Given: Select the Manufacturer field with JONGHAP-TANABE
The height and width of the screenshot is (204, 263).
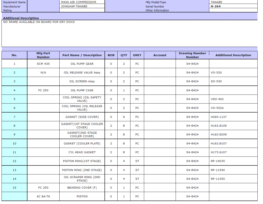Looking at the screenshot, I should [x=82, y=6].
